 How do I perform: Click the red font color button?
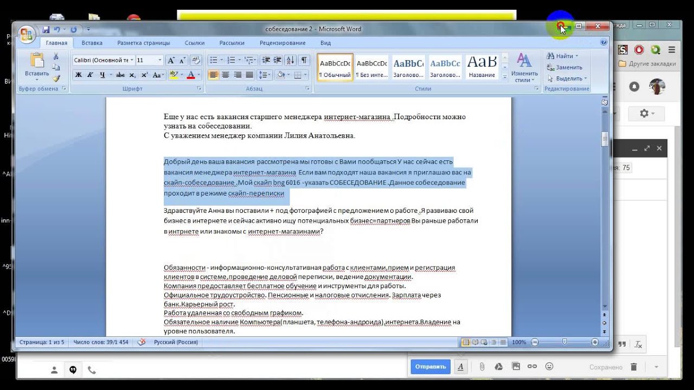coord(190,75)
